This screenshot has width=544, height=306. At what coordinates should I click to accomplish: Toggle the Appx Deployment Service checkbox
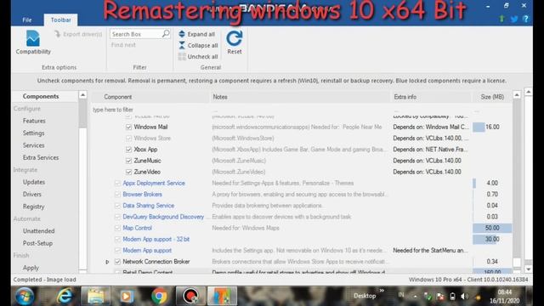tap(117, 184)
